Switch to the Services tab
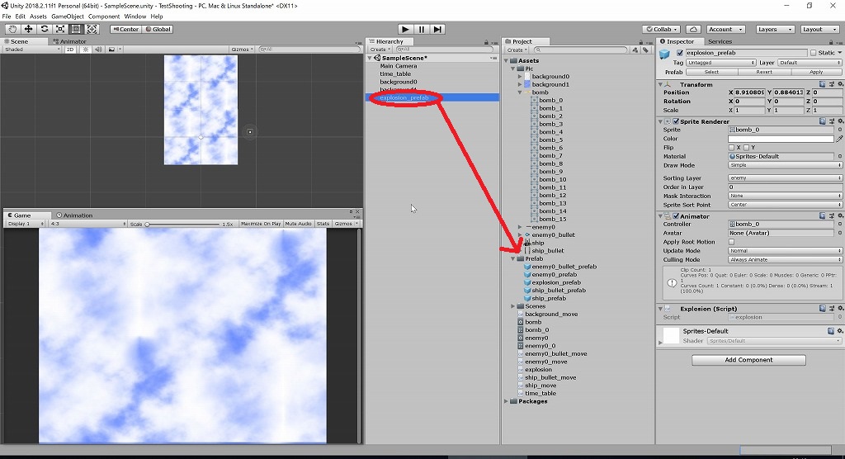 click(x=720, y=41)
